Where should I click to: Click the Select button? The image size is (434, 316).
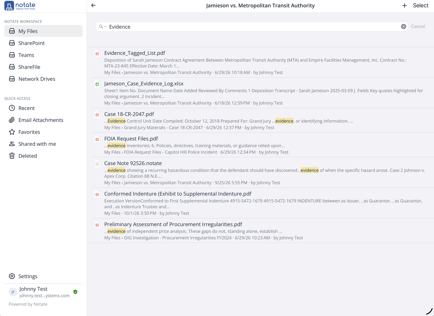pos(420,5)
